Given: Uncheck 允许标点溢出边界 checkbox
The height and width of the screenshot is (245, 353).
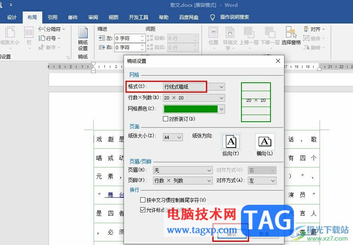Looking at the screenshot, I should [143, 210].
